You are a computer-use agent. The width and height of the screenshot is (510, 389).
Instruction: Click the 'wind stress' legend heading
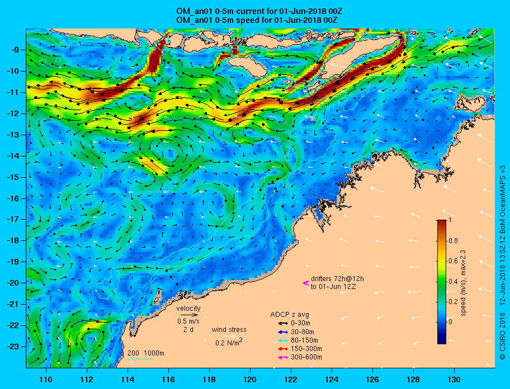(x=229, y=330)
